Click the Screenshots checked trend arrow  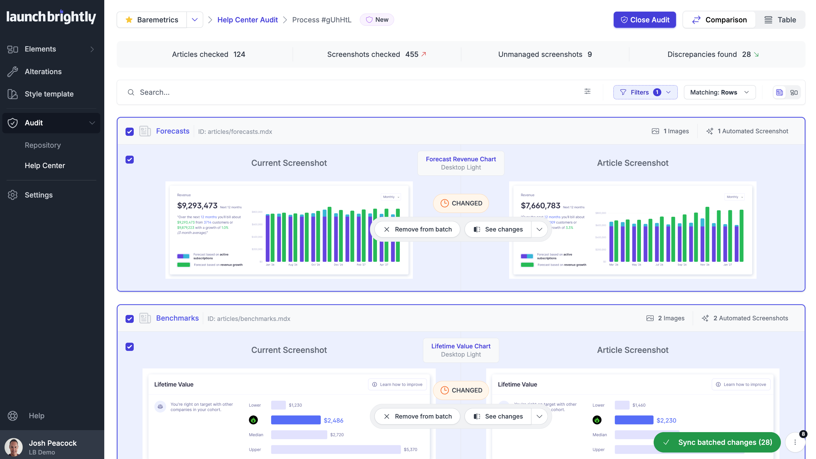424,54
